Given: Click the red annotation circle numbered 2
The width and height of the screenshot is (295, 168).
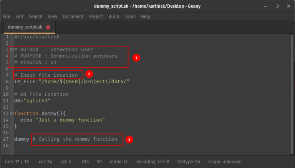Looking at the screenshot, I should [x=88, y=74].
